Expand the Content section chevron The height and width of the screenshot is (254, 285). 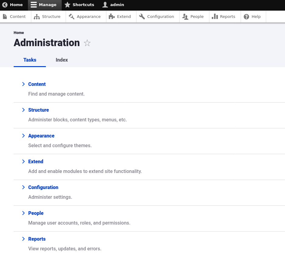pos(23,84)
